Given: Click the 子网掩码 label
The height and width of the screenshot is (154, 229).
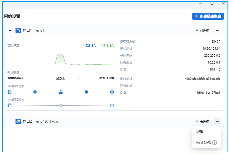Looking at the screenshot, I should [126, 56].
